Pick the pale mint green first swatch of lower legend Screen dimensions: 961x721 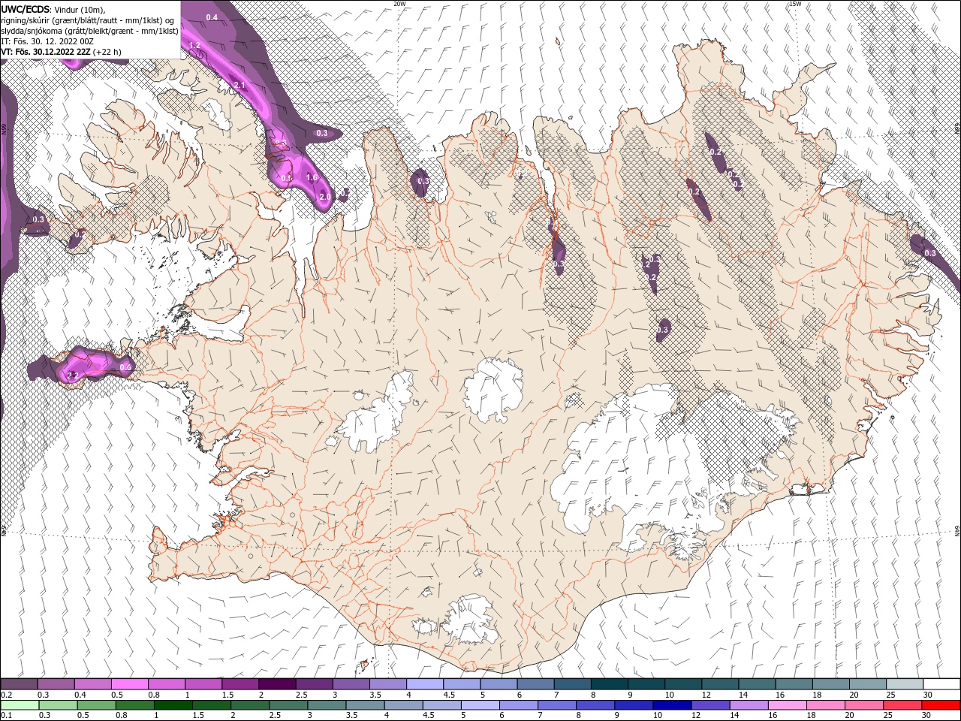pyautogui.click(x=19, y=705)
